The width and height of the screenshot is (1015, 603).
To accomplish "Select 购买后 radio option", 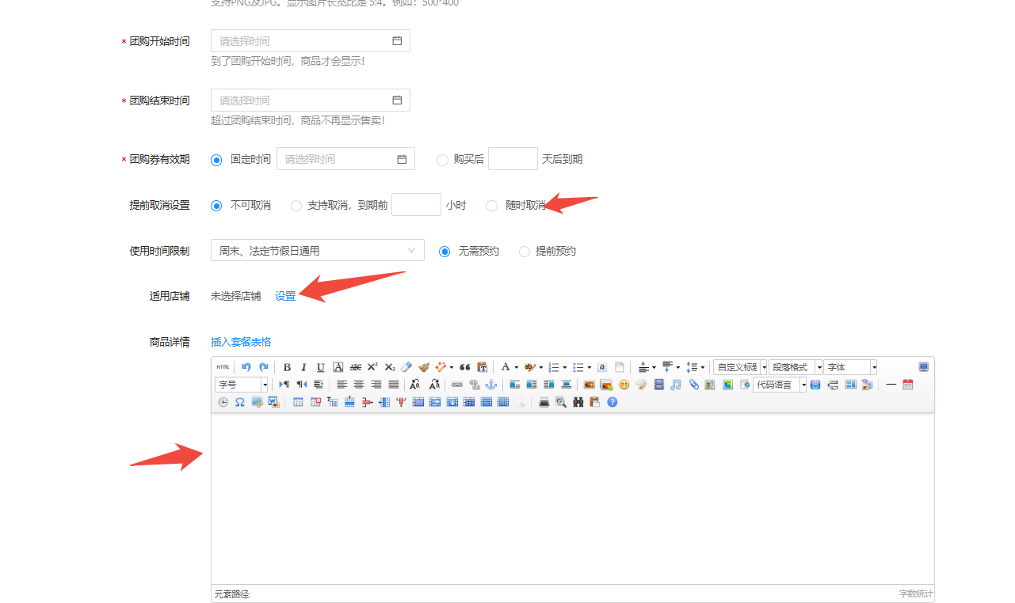I will pyautogui.click(x=442, y=160).
